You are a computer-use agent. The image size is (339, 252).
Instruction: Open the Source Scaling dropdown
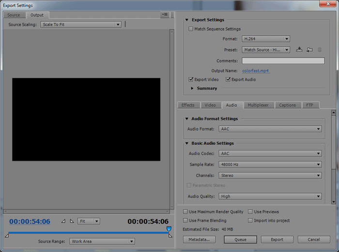tap(81, 25)
